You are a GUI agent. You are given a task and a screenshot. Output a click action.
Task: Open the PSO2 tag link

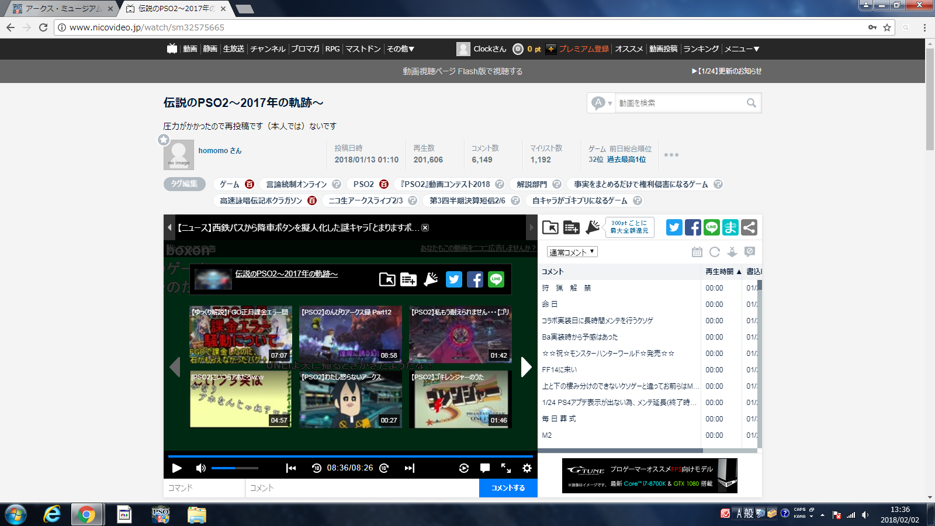pyautogui.click(x=363, y=184)
